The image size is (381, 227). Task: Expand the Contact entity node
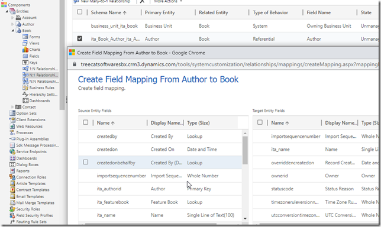point(12,107)
